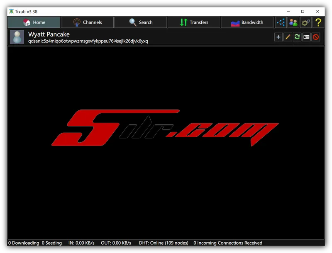Click '0 Seeding' in status bar
This screenshot has width=332, height=253.
pyautogui.click(x=51, y=243)
